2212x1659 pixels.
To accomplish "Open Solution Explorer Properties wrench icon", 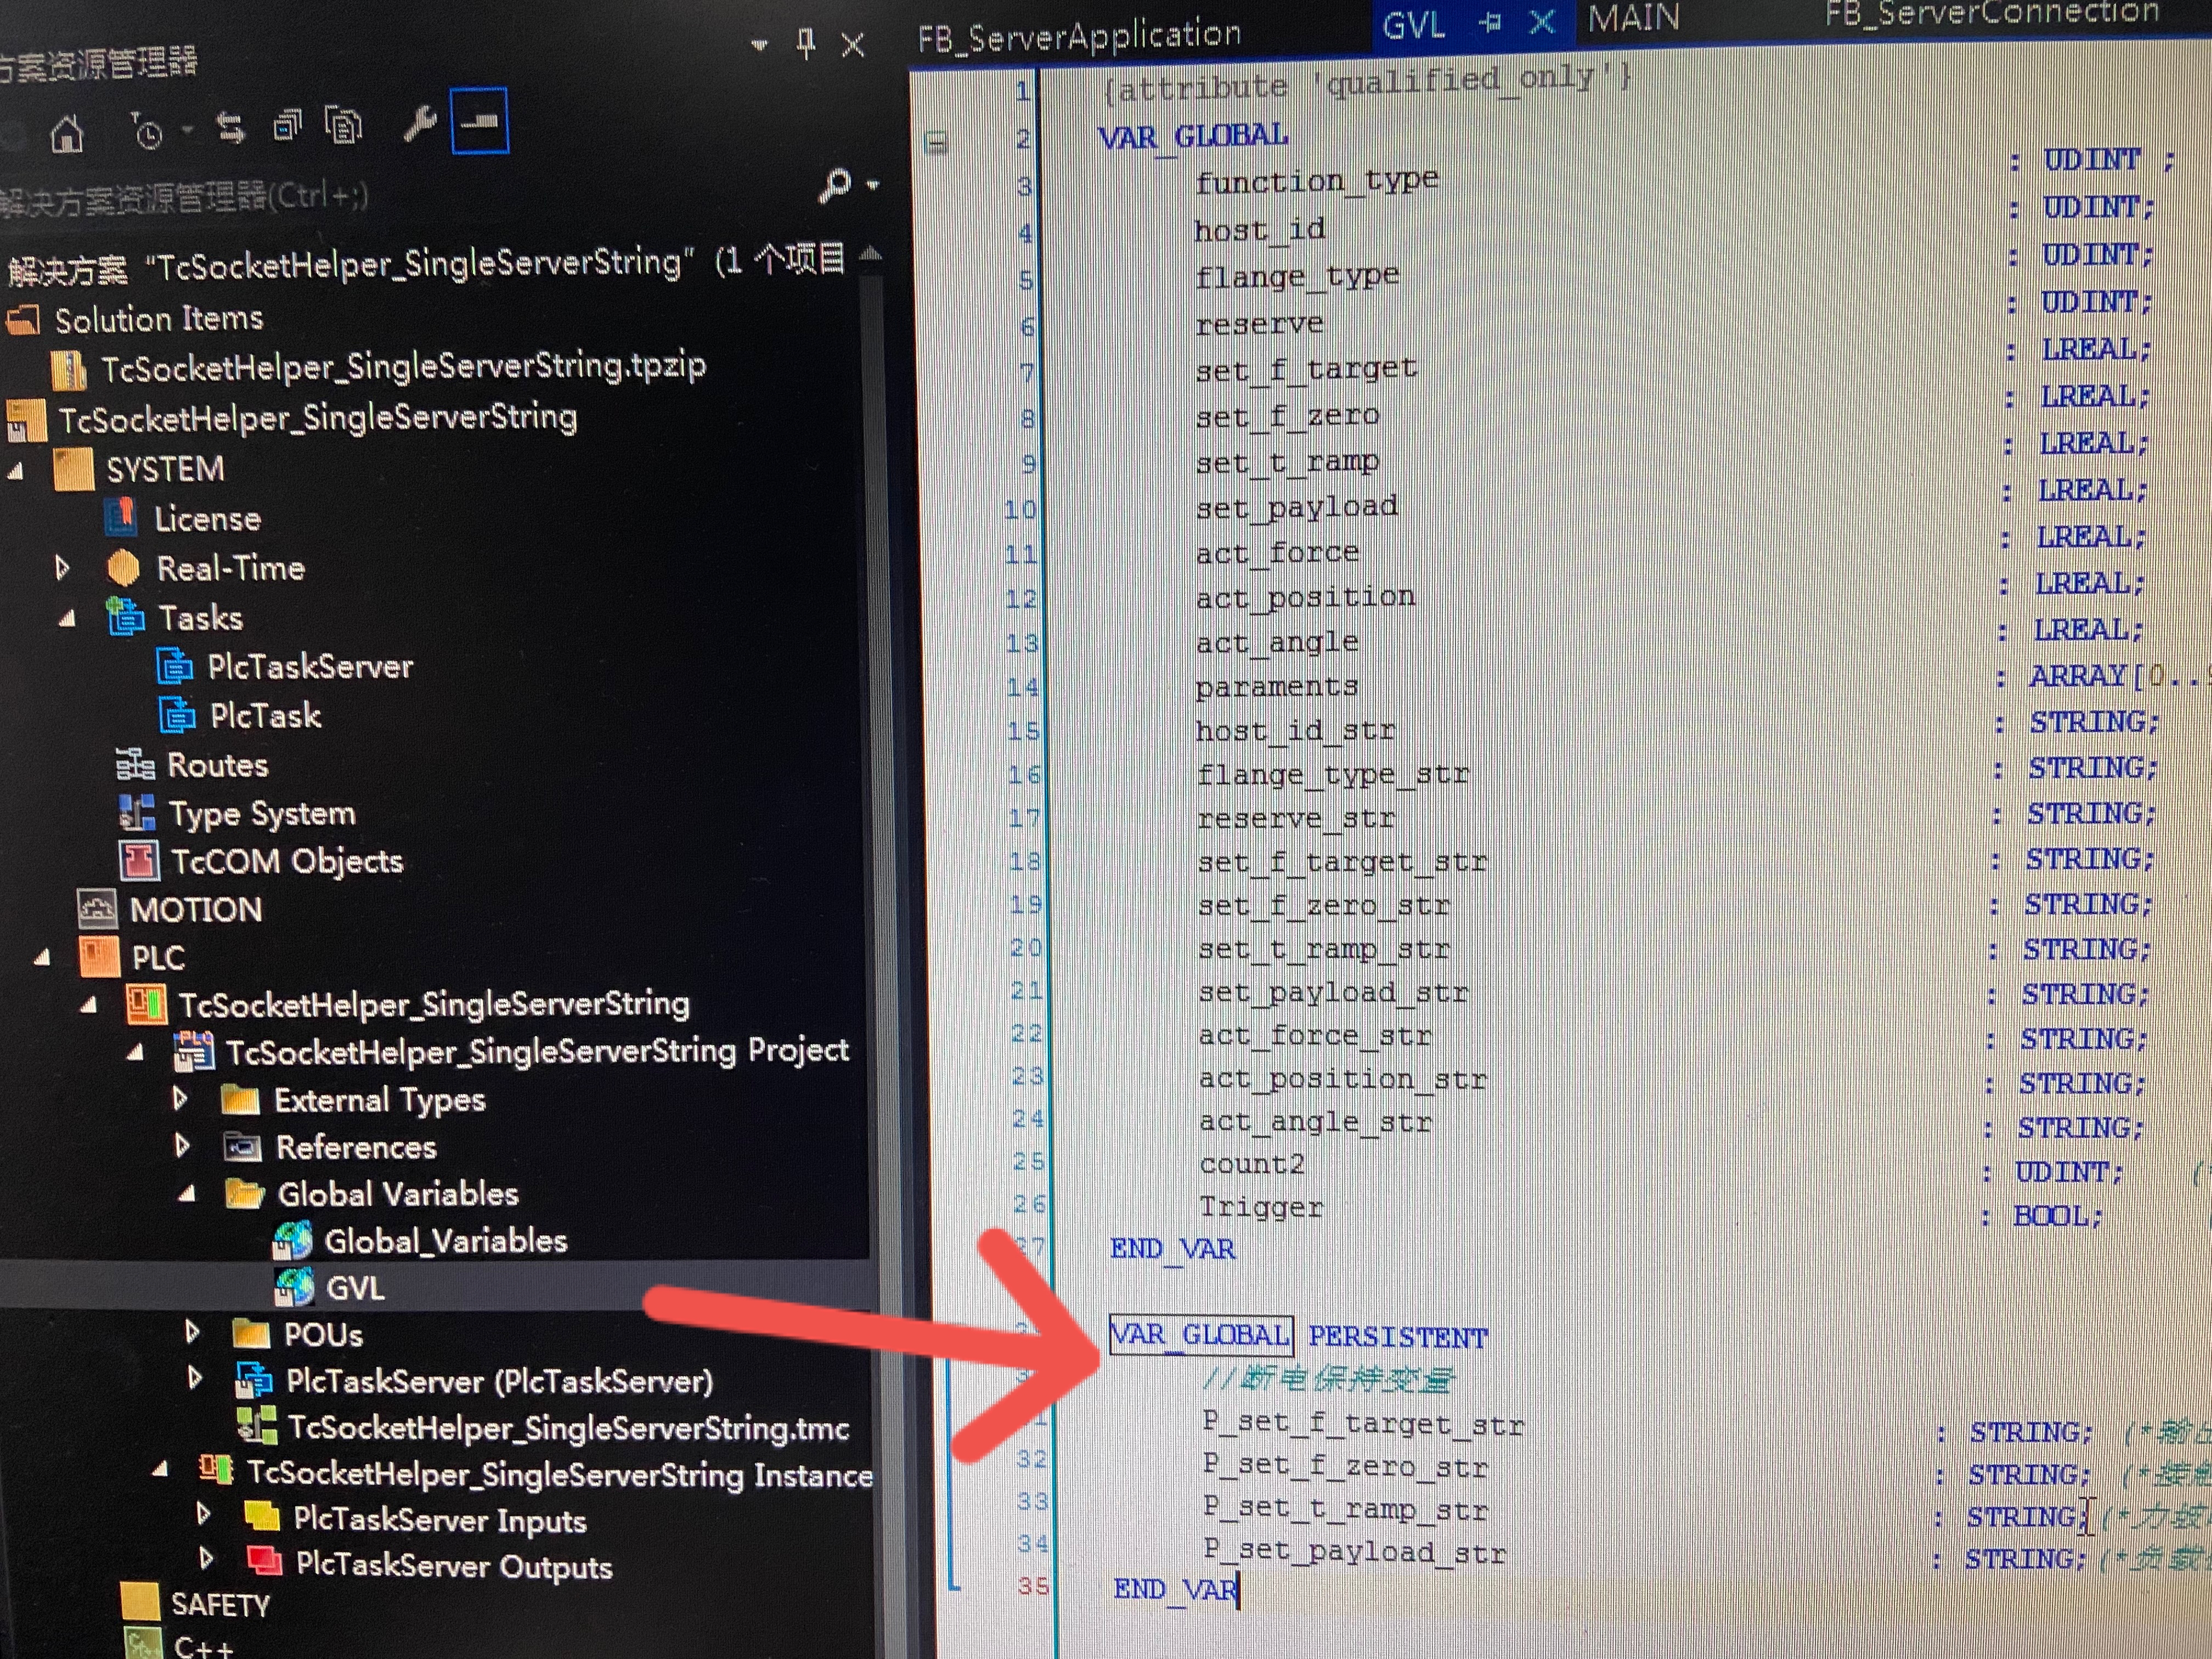I will click(x=420, y=123).
